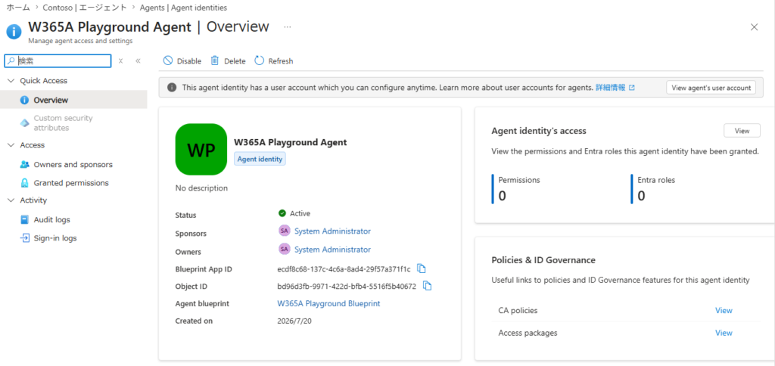
Task: Copy the Object ID value
Action: coord(428,286)
